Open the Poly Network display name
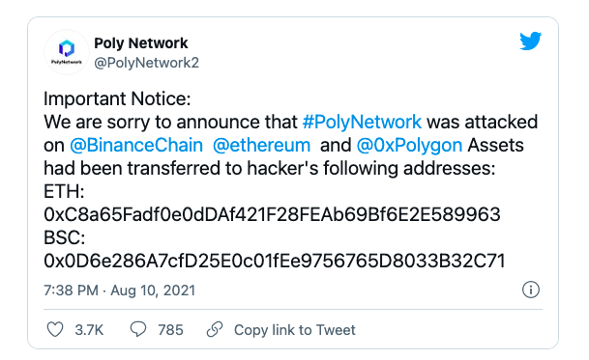This screenshot has width=589, height=360. pyautogui.click(x=141, y=43)
